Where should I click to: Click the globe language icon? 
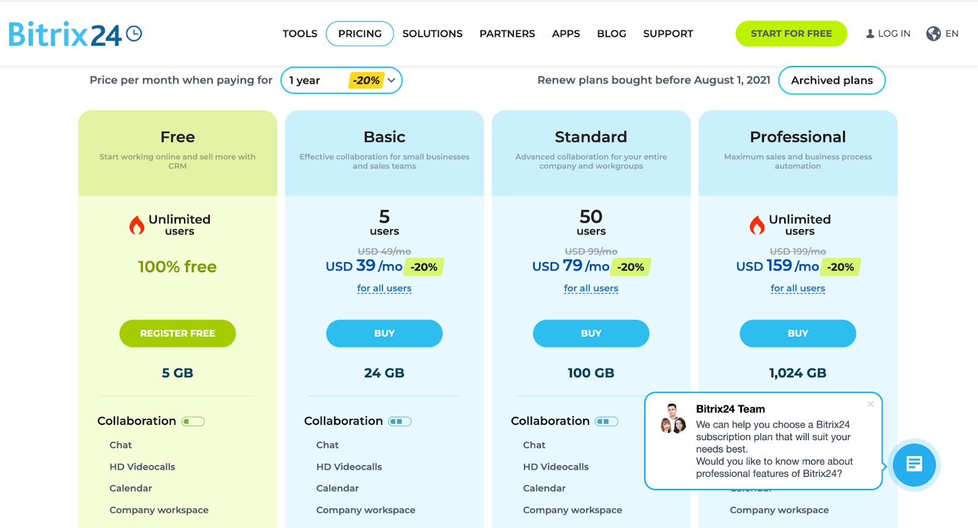pos(933,34)
